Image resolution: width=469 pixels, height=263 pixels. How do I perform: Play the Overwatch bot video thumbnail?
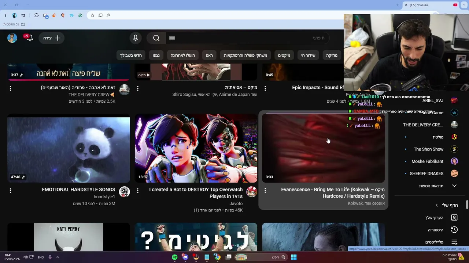[x=196, y=148]
